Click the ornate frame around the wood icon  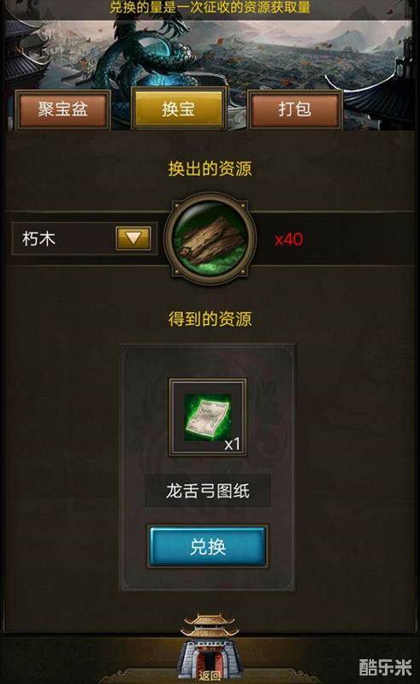[210, 239]
